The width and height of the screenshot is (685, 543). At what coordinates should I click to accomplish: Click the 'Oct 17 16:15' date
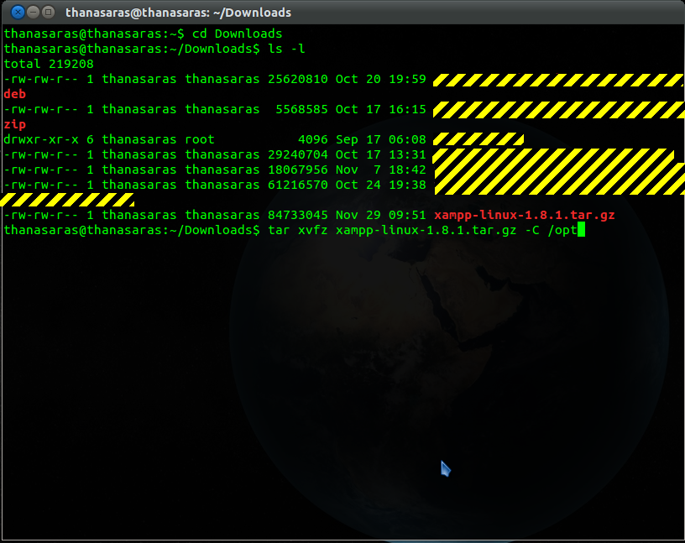pyautogui.click(x=380, y=109)
